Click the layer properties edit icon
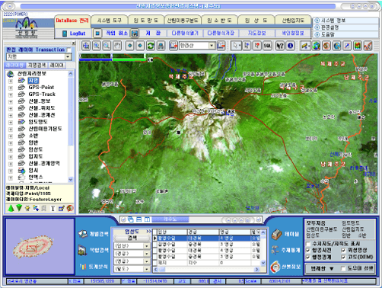382x288 pixels. [61, 209]
